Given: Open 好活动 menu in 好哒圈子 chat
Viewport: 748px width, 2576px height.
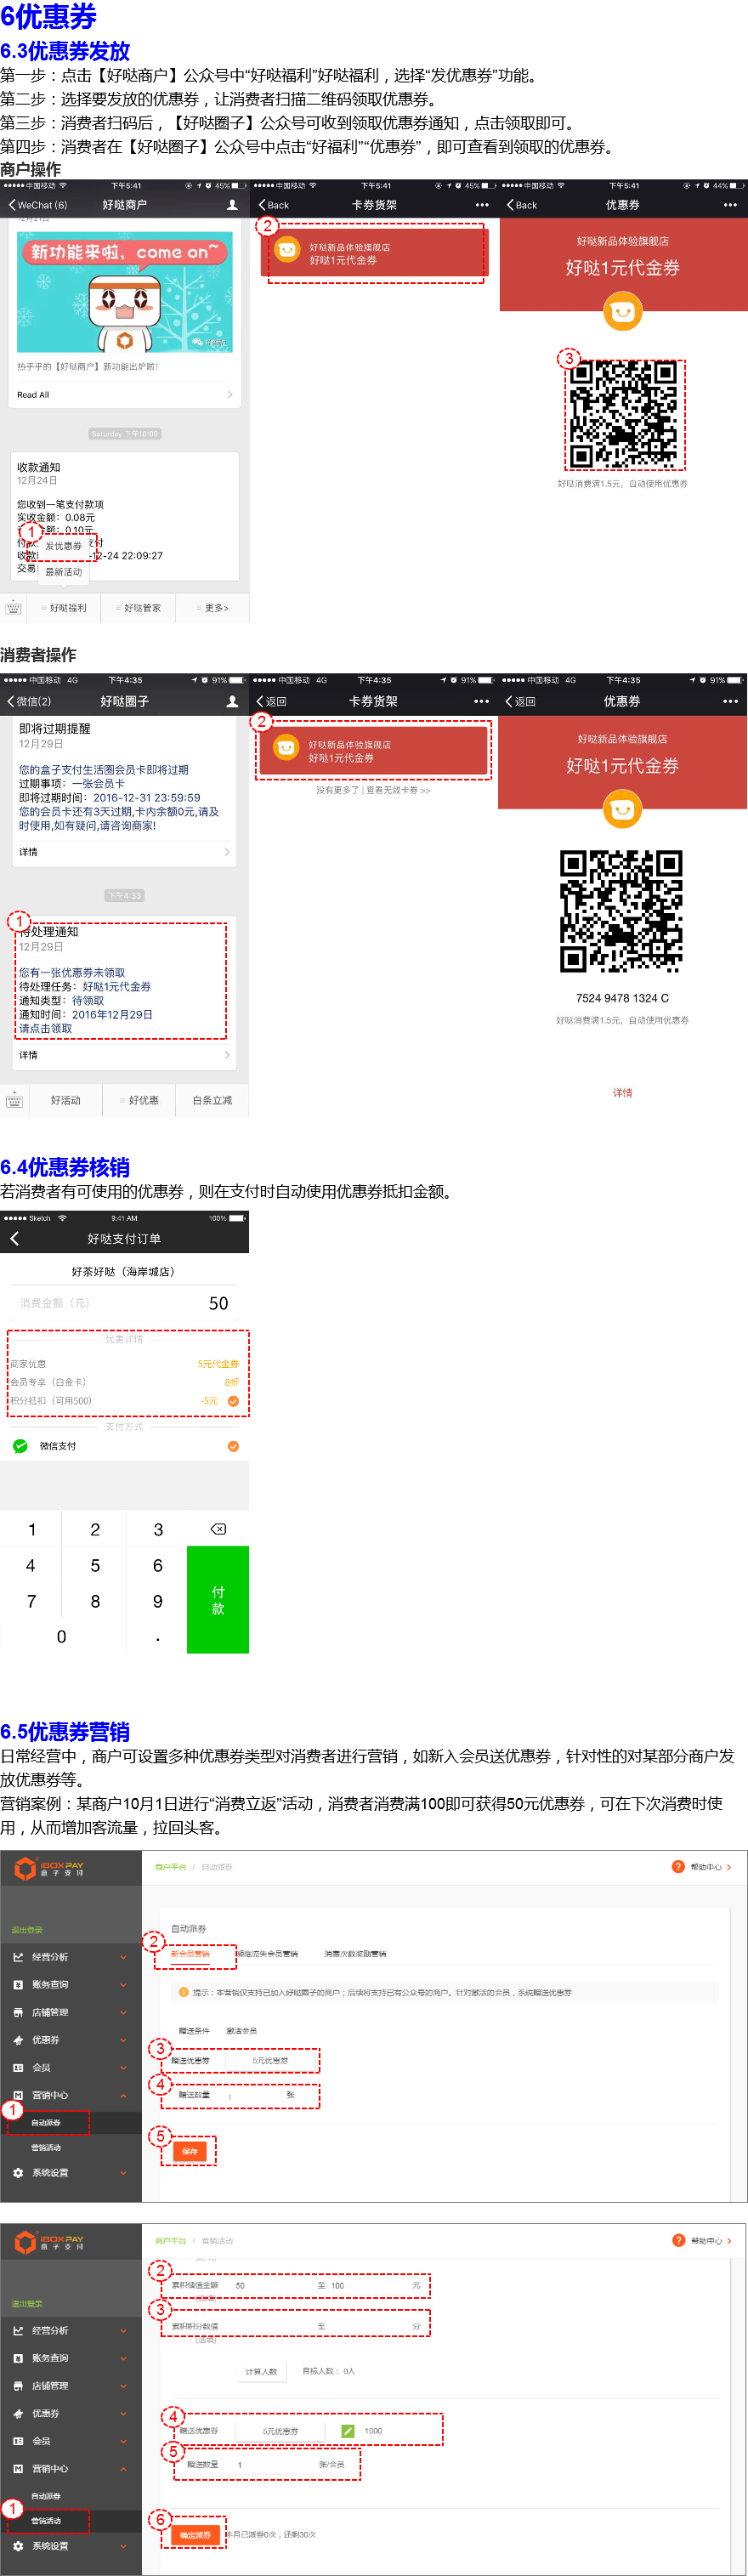Looking at the screenshot, I should (x=65, y=1100).
